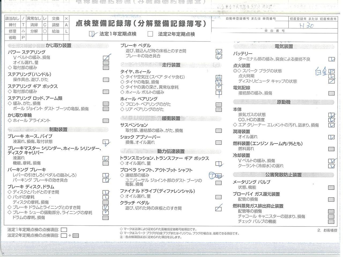Mark the スパーク プラグの状態 checkbox
The width and height of the screenshot is (343, 257).
[x=331, y=71]
